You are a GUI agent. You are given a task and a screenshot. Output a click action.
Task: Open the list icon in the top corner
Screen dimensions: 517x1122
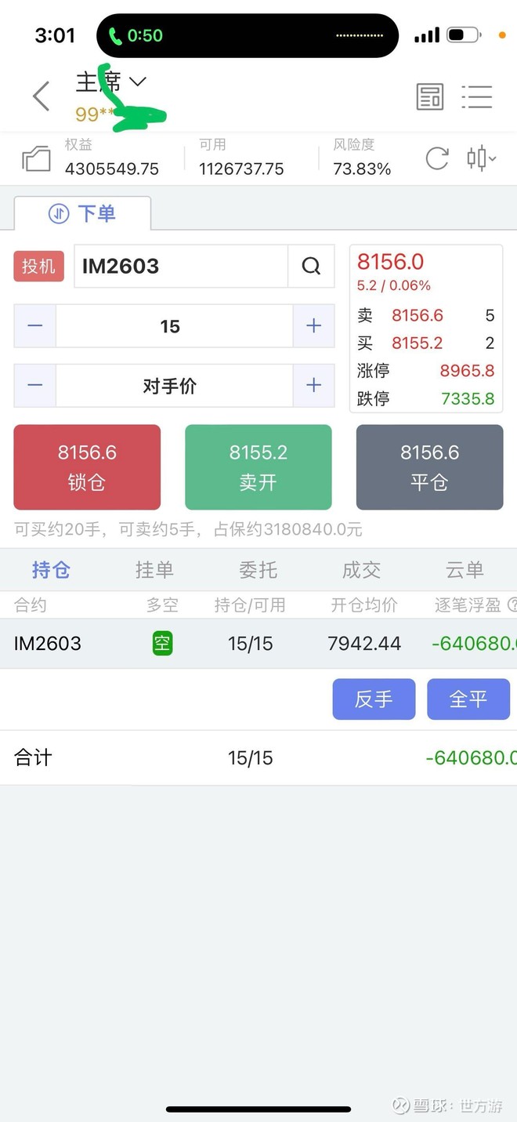(x=477, y=96)
